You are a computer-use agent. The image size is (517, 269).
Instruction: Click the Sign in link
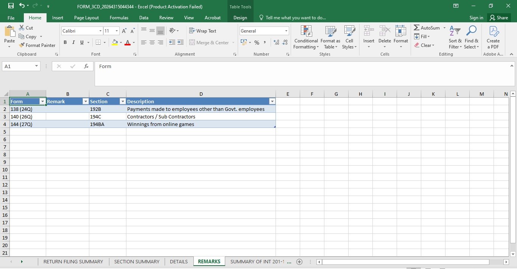[476, 18]
